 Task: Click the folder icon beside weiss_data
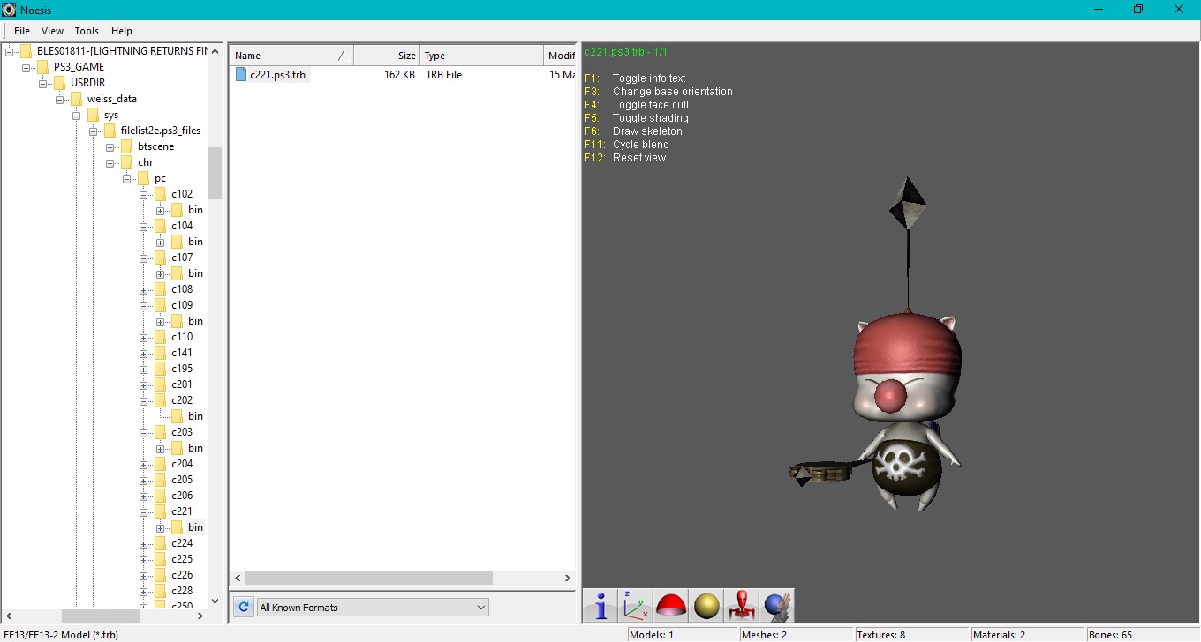click(x=76, y=99)
